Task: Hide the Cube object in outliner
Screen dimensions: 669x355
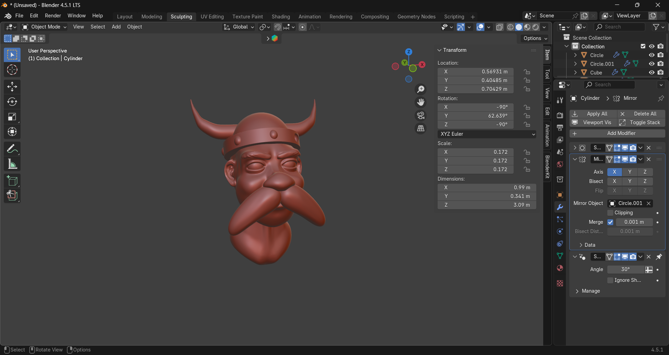Action: (x=651, y=72)
